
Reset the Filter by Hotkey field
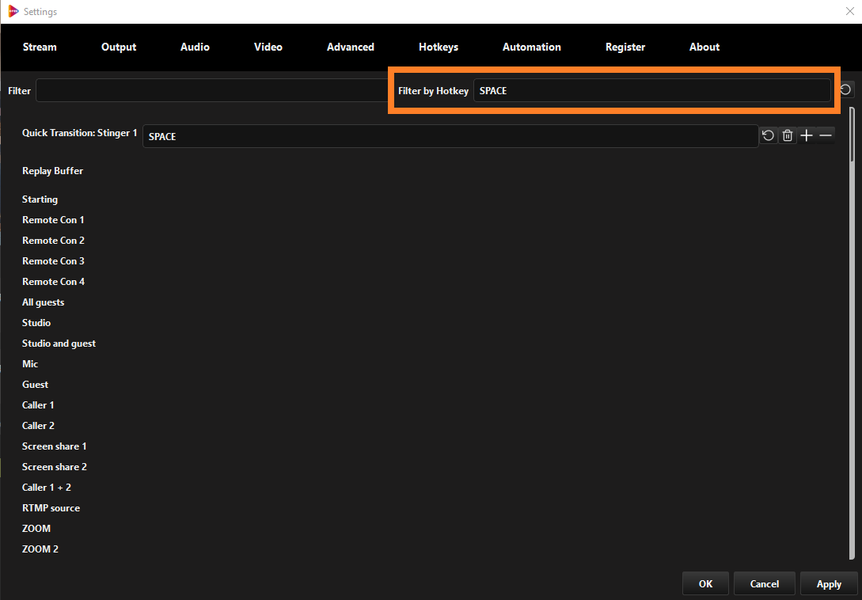846,89
